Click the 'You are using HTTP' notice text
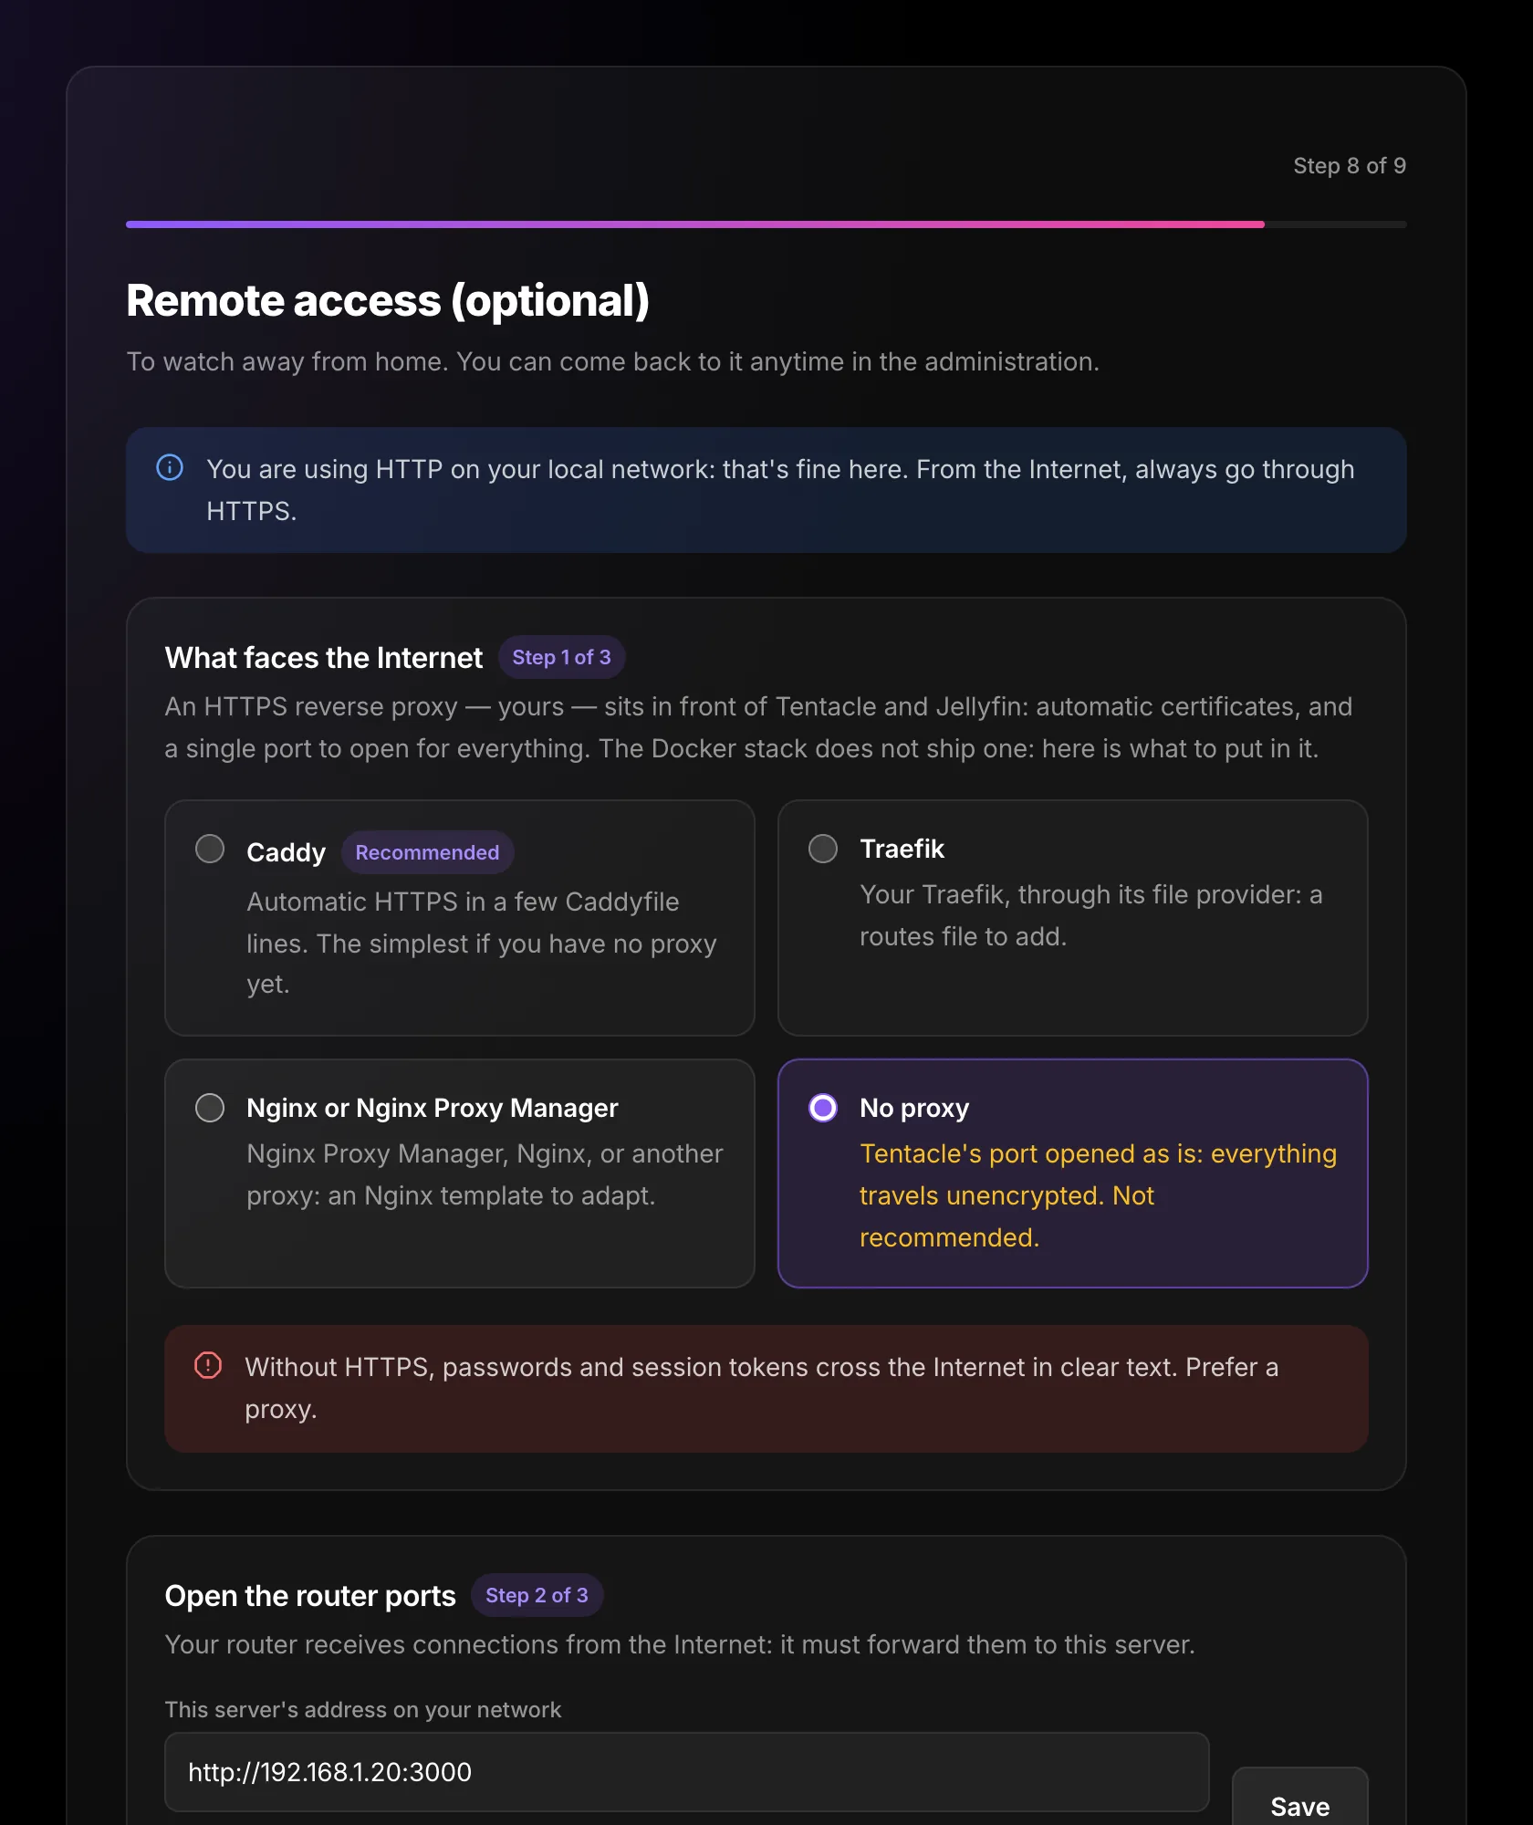The width and height of the screenshot is (1533, 1825). 780,490
